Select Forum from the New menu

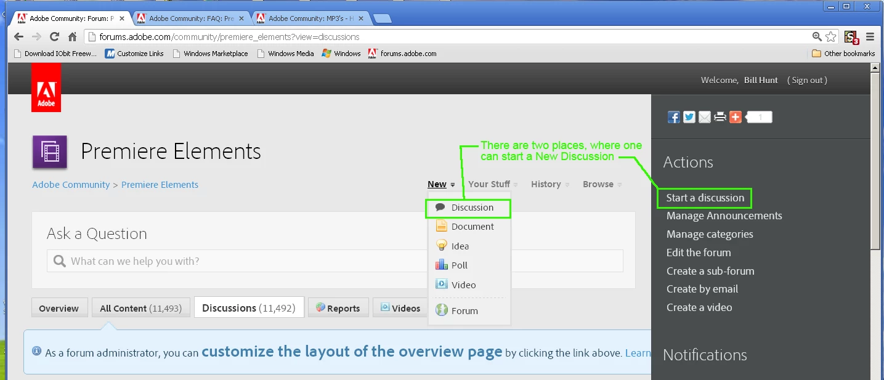tap(468, 311)
